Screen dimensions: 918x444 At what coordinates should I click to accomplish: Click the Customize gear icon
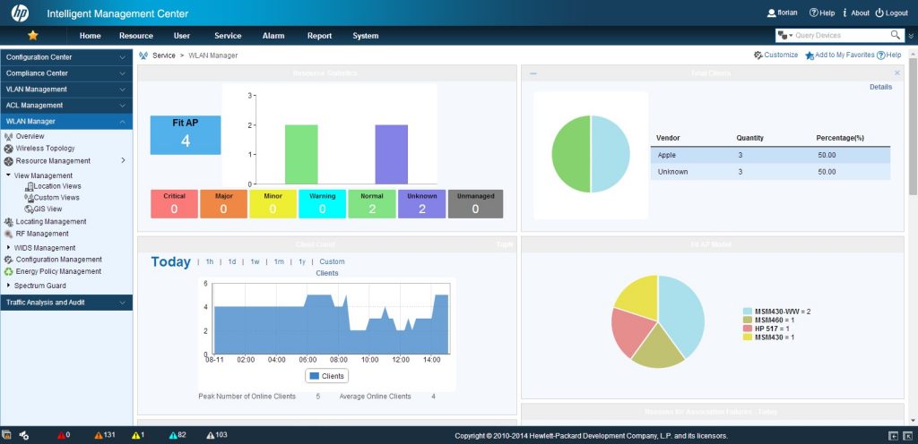tap(758, 55)
